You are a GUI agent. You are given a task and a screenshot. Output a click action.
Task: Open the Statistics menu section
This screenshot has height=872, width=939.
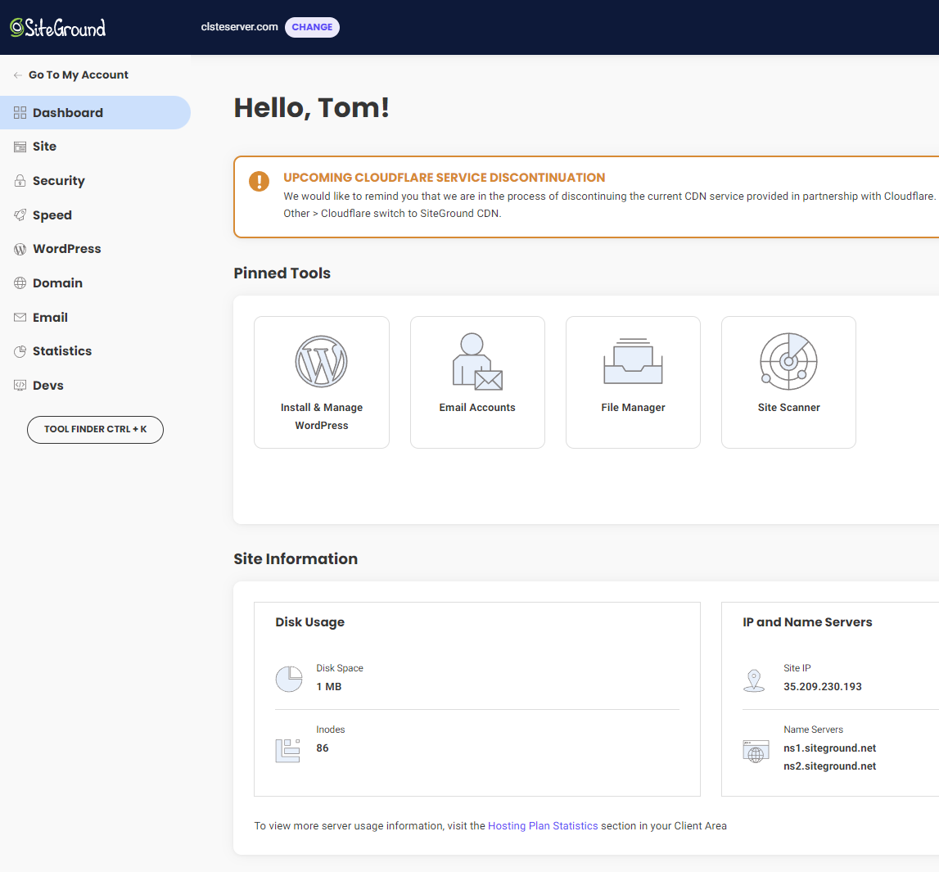tap(62, 351)
